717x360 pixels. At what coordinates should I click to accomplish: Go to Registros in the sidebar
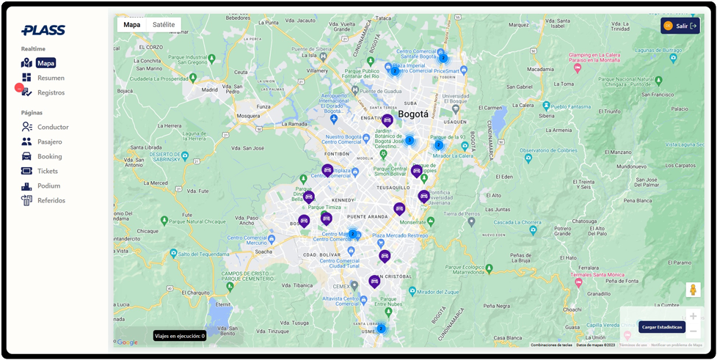[43, 92]
